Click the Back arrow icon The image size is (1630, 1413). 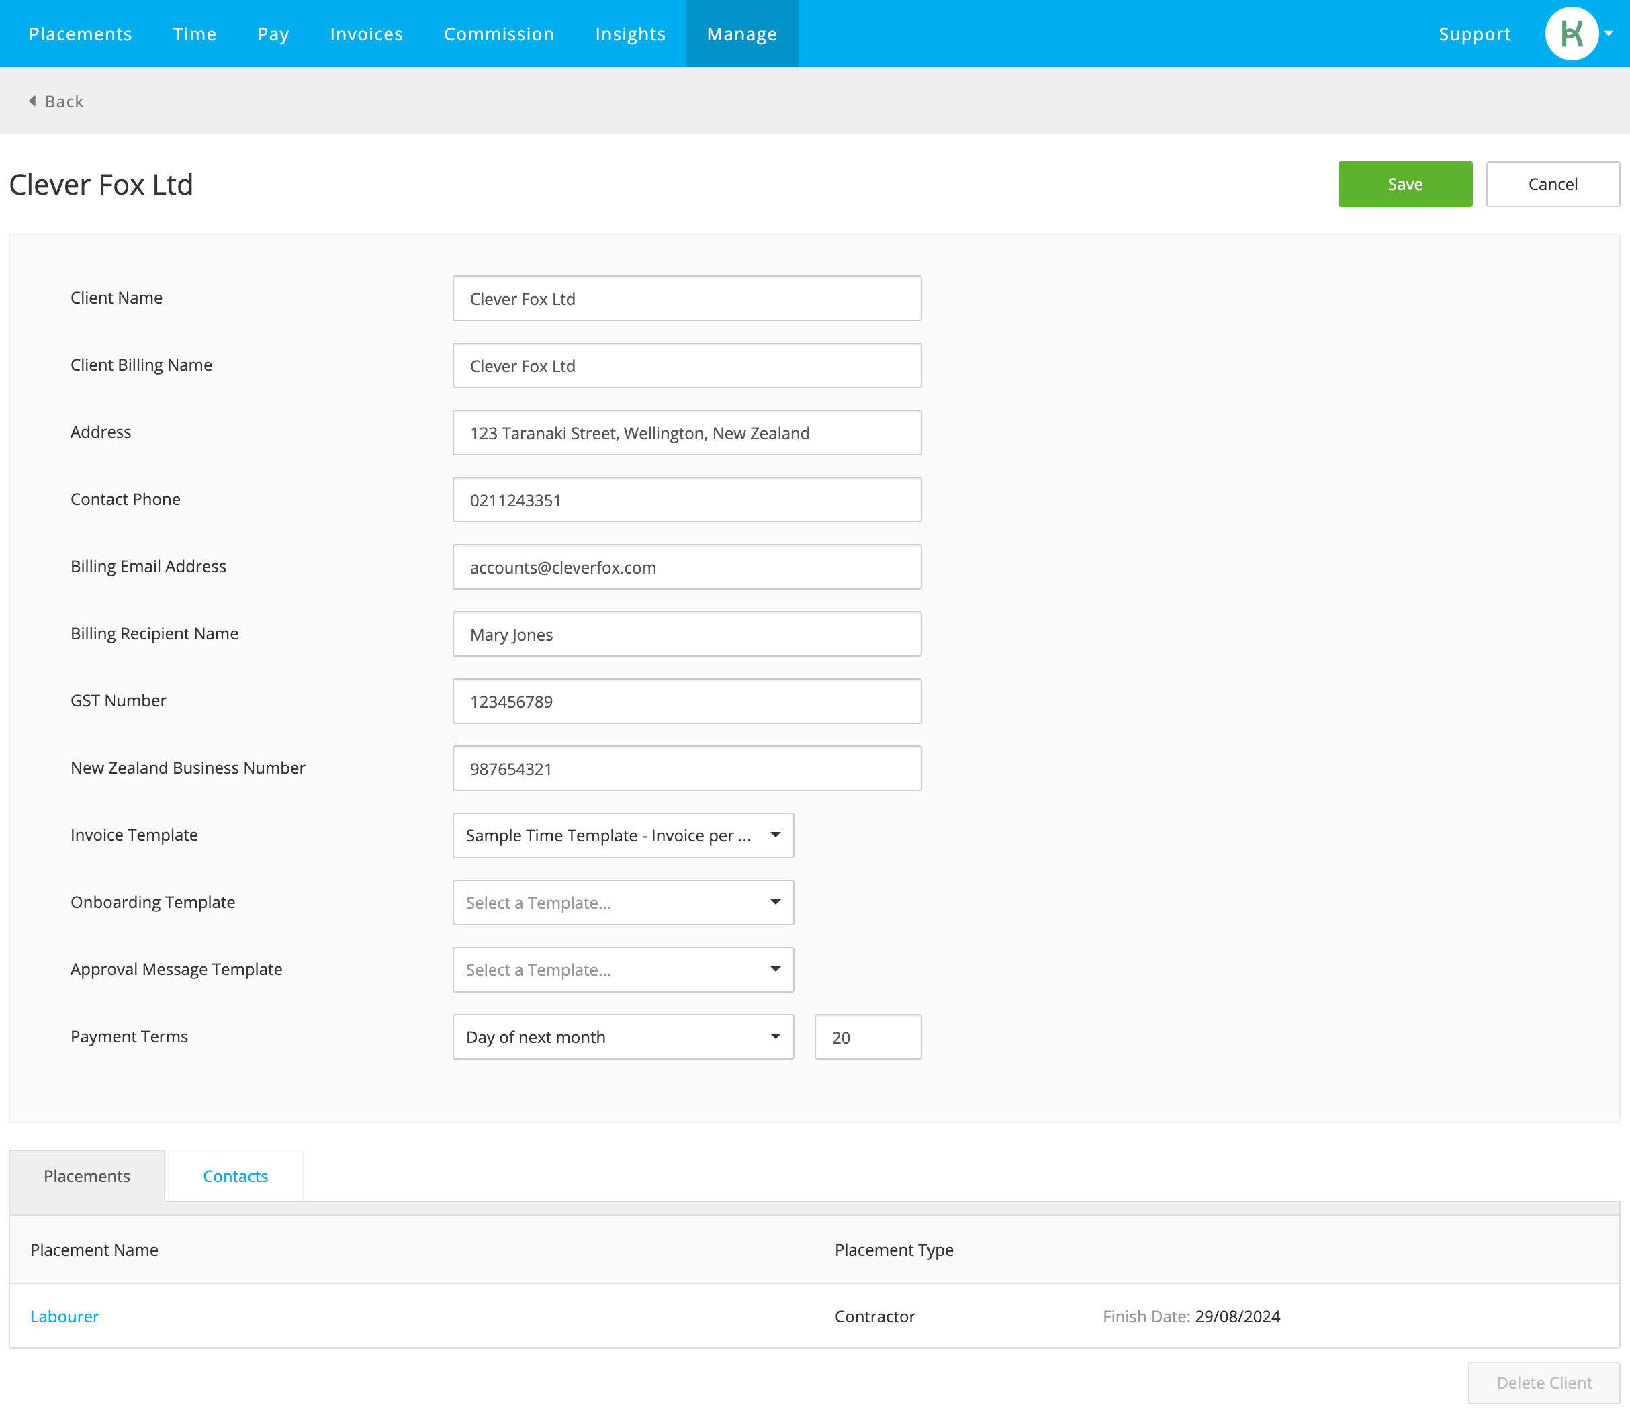tap(32, 101)
